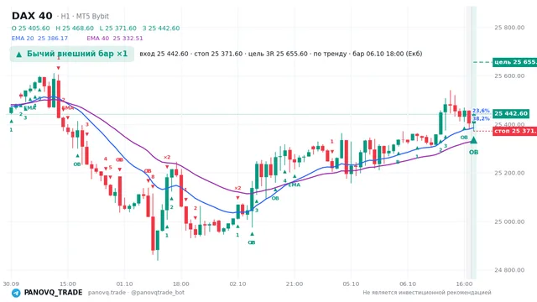Screen dimensions: 537x302
Task: Click the 'panovq.trade · @panovqtrade_bot' link text
Action: [x=136, y=293]
